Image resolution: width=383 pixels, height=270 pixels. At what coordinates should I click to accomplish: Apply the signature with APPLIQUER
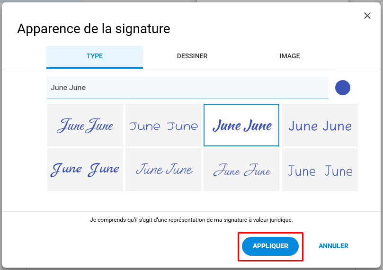tap(270, 246)
